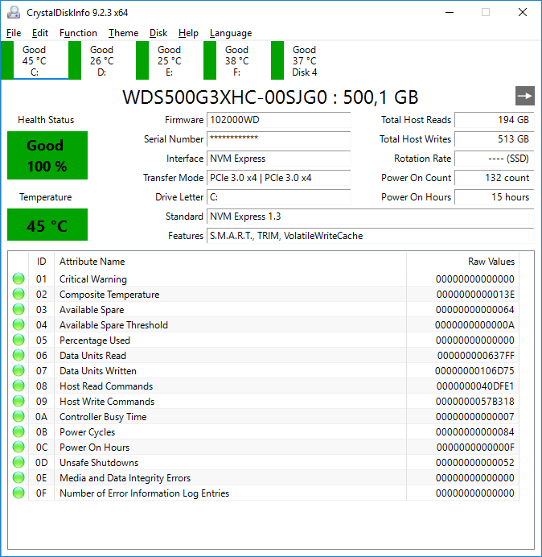Switch to the D: drive tab
This screenshot has height=557, width=542.
(102, 60)
